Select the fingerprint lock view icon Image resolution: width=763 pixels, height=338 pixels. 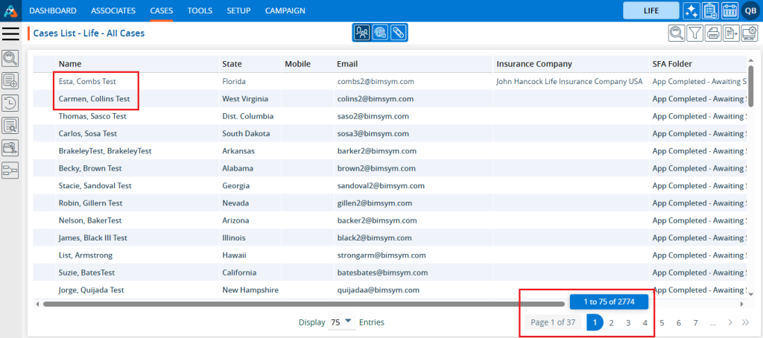coord(380,33)
